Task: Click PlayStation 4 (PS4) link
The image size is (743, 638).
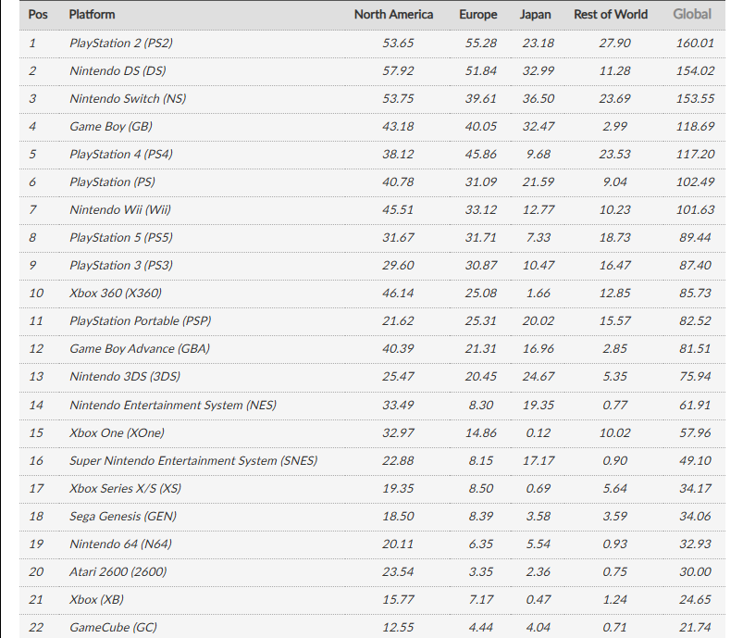Action: tap(134, 154)
